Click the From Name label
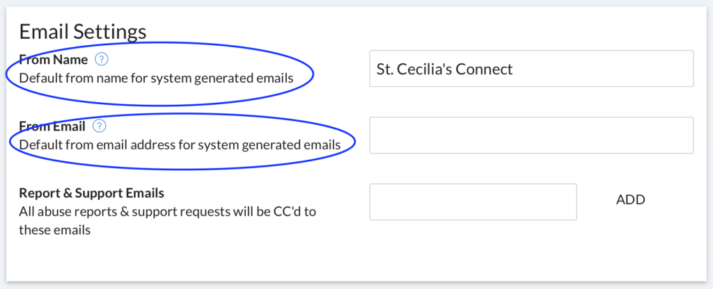 (x=53, y=60)
